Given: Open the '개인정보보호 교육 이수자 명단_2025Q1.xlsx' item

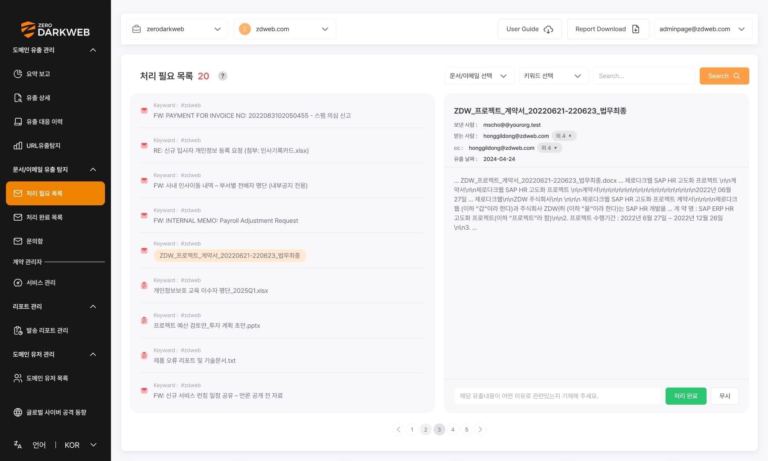Looking at the screenshot, I should coord(282,286).
